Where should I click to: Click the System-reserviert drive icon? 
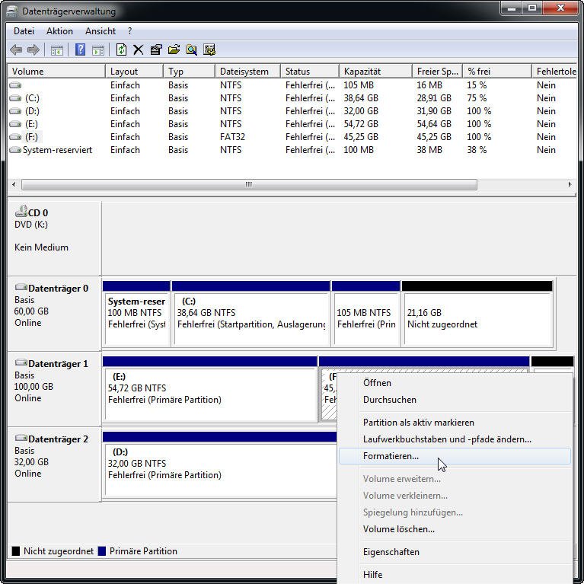[x=15, y=150]
